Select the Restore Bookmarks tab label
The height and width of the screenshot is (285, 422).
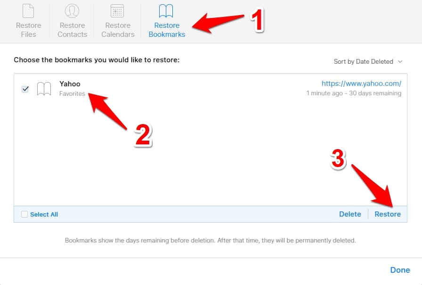167,30
